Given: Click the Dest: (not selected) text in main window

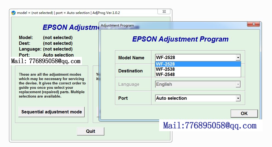Looking at the screenshot, I should (x=46, y=43).
